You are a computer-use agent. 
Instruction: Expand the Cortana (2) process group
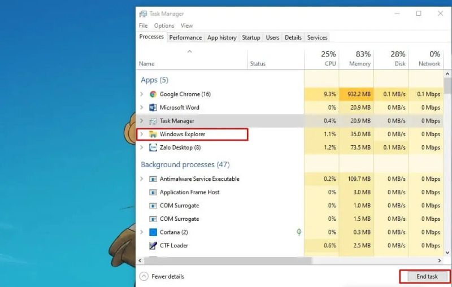pyautogui.click(x=142, y=232)
